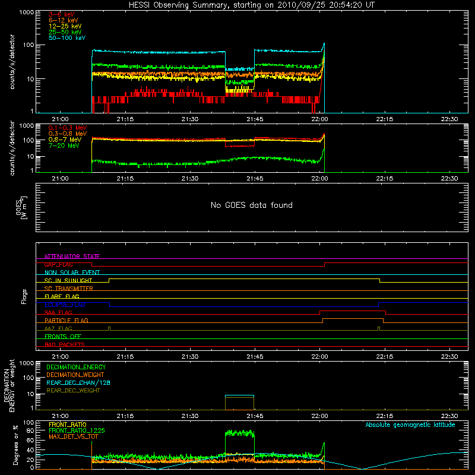Click the AAZ_FLAG label
The image size is (475, 475).
(58, 328)
